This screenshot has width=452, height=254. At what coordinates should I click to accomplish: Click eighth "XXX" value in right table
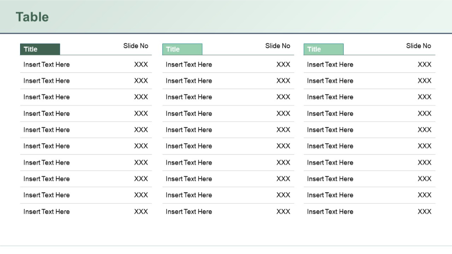point(425,179)
